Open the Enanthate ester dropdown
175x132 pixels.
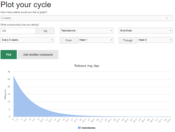click(146, 31)
